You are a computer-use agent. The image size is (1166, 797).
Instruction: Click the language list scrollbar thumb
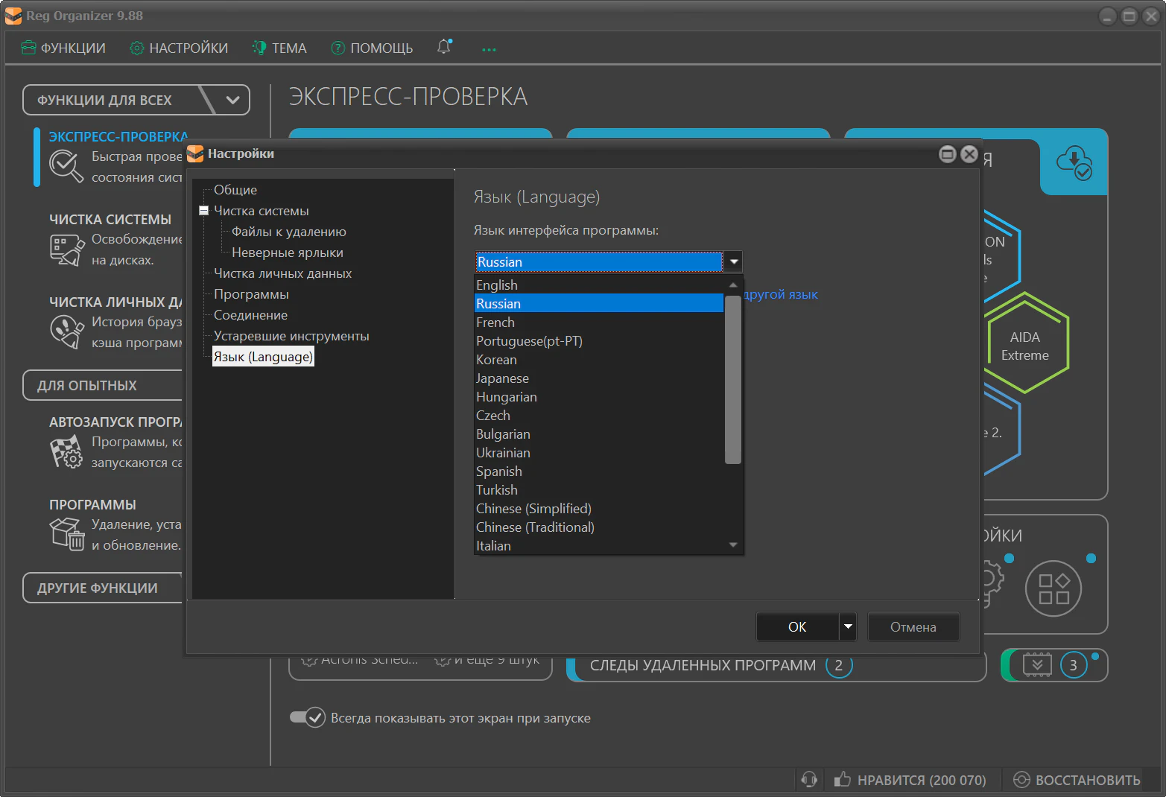732,378
